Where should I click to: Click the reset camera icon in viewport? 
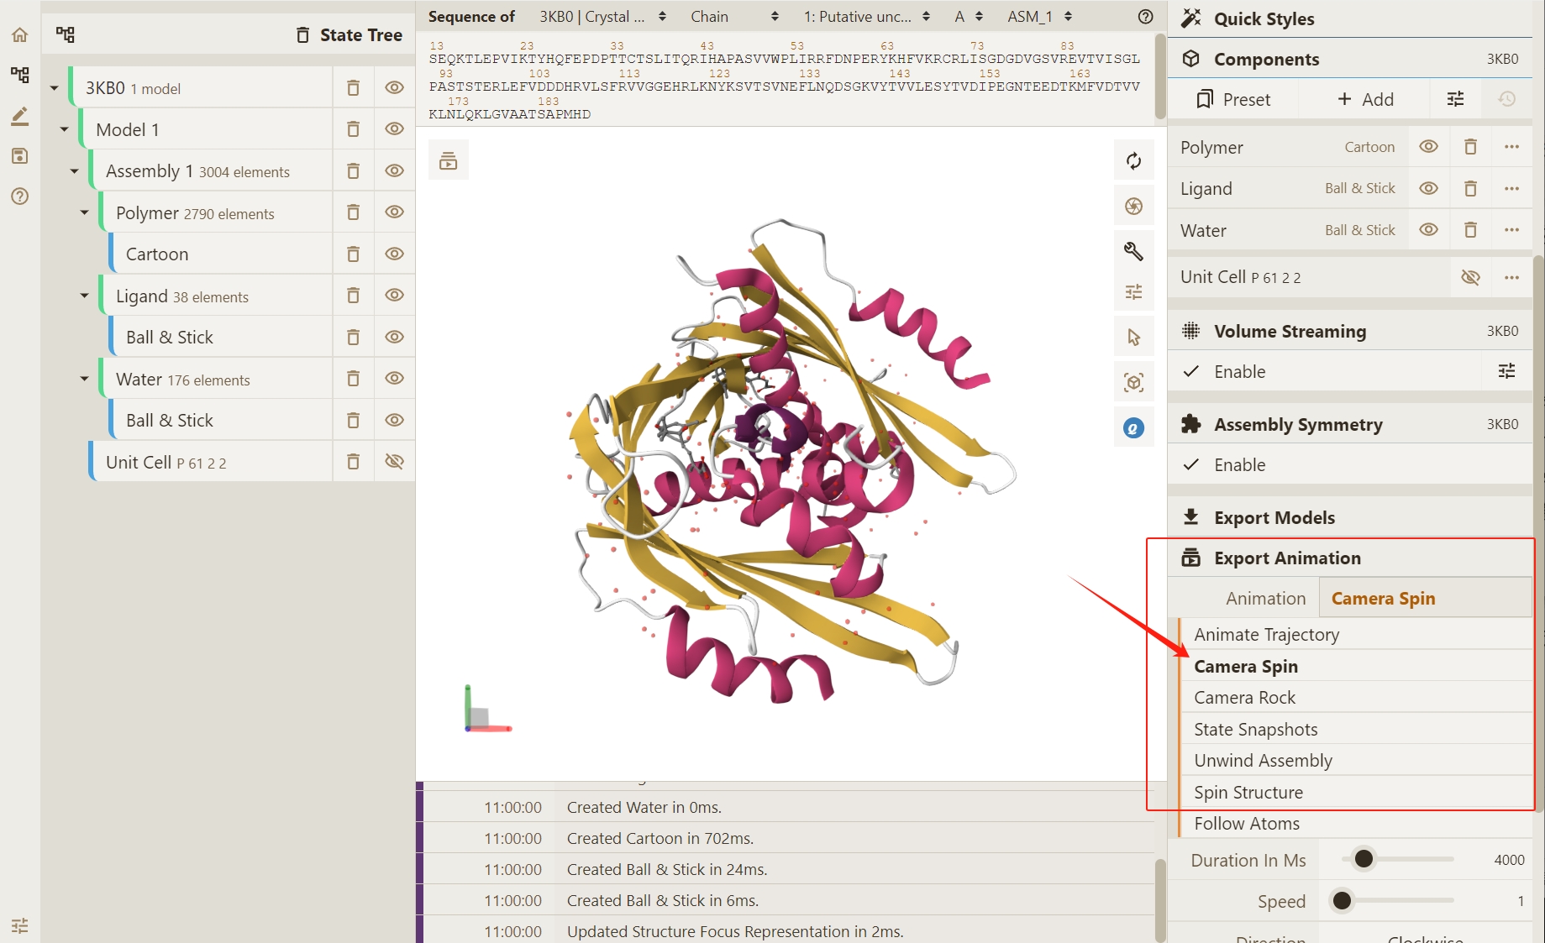1133,161
